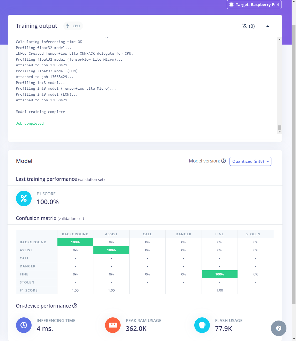Open the round help button
This screenshot has width=296, height=341.
click(278, 328)
